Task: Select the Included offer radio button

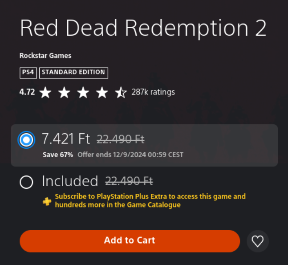Action: (26, 182)
